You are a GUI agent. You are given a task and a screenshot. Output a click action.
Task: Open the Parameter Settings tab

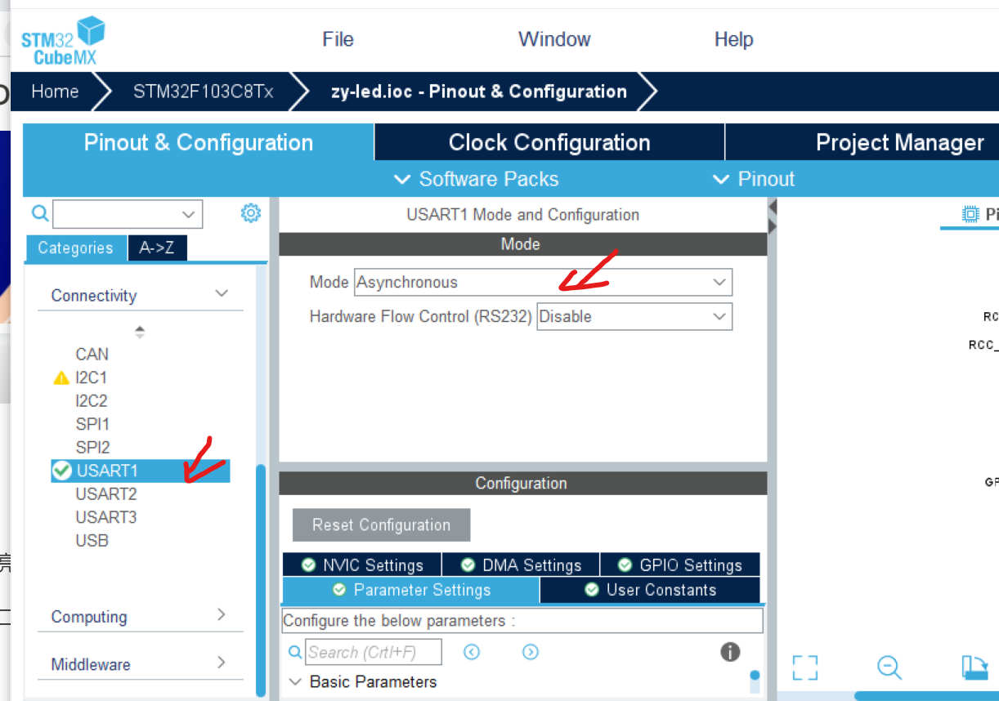411,590
